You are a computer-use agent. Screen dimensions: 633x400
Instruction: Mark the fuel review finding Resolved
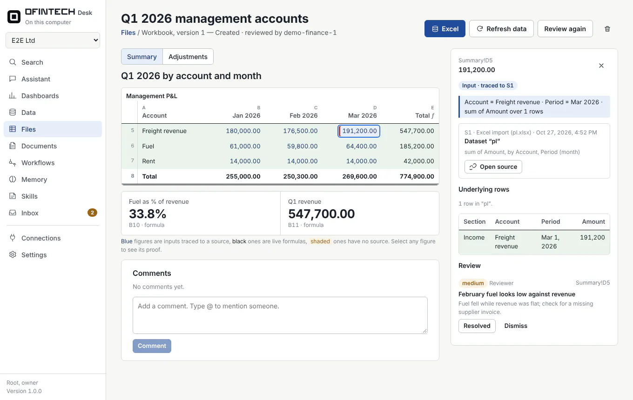coord(477,326)
